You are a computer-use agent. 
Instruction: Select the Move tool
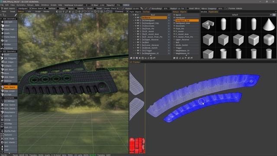pyautogui.click(x=9, y=73)
